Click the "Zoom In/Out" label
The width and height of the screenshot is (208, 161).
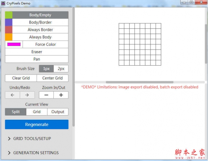pos(54,87)
